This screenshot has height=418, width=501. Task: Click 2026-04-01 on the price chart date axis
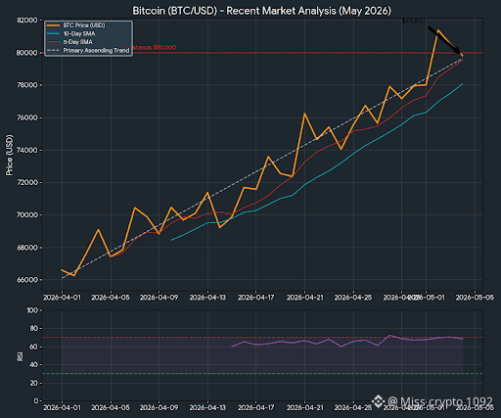[62, 298]
